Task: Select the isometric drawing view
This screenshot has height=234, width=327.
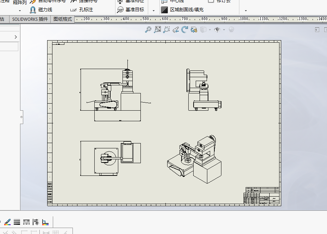Action: coord(194,159)
